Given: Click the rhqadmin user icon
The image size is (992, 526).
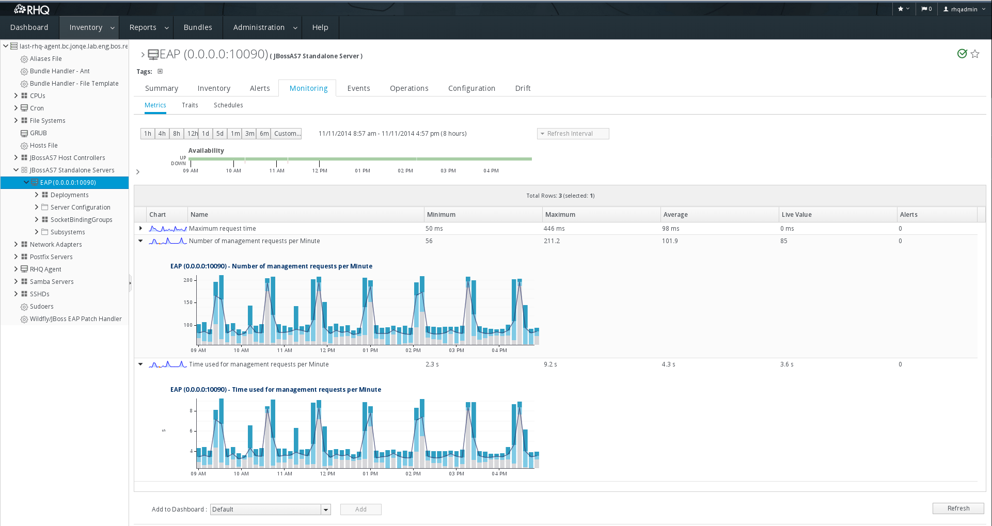Looking at the screenshot, I should 947,9.
